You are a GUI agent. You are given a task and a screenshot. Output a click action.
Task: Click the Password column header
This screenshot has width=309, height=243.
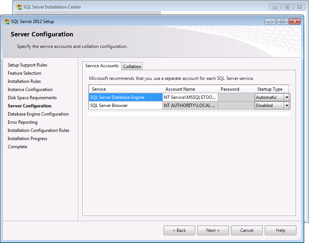coord(236,89)
